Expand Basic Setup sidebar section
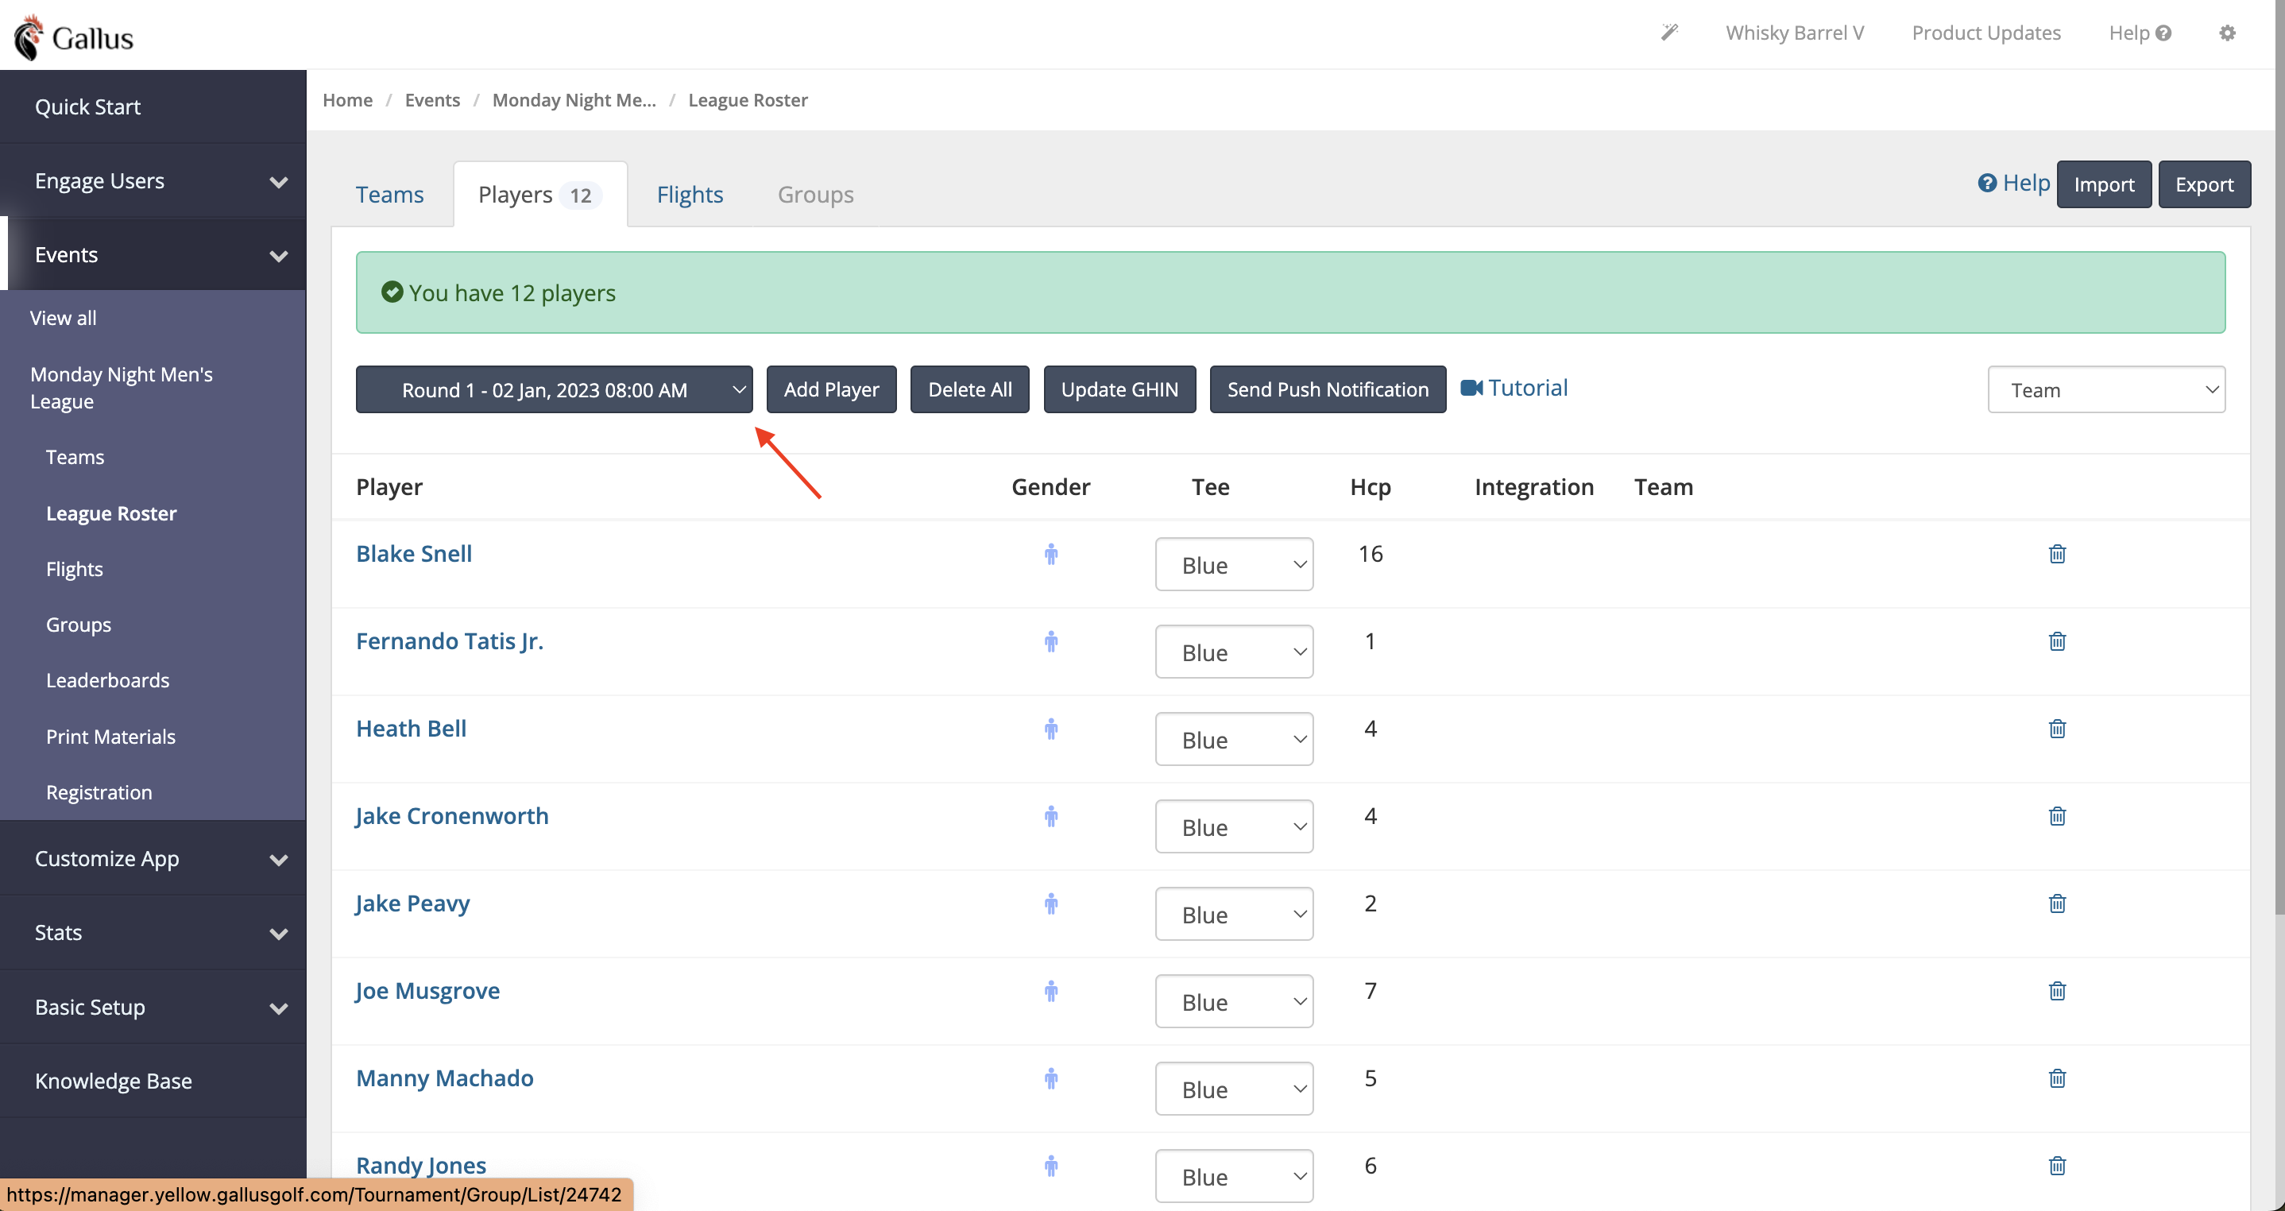 pos(153,1007)
